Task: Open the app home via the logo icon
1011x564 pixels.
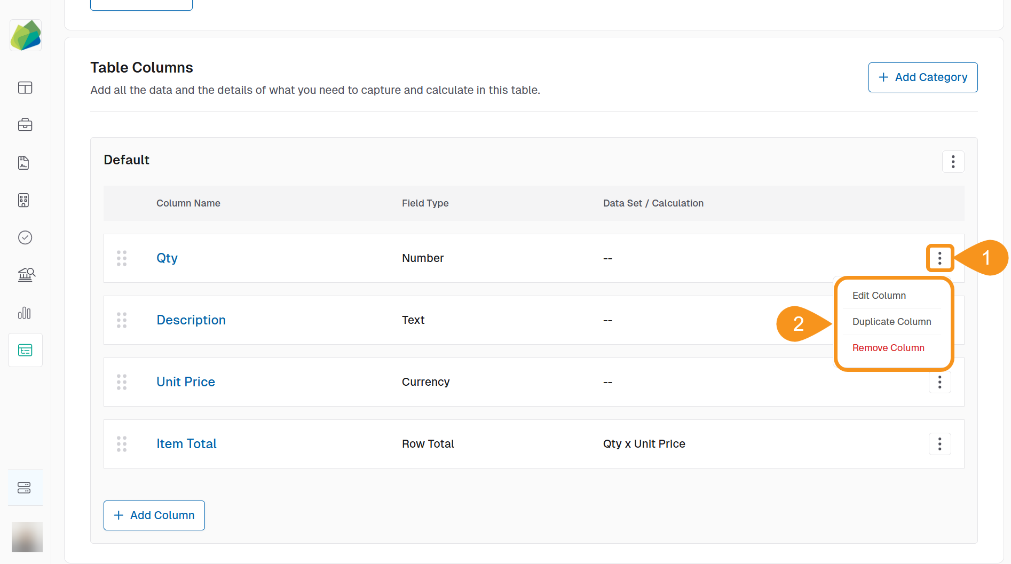Action: pos(25,35)
